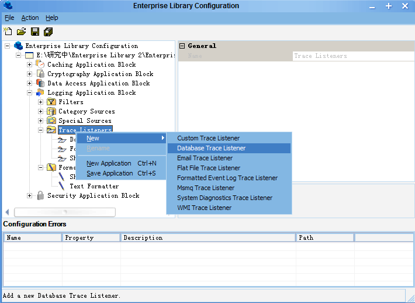Image resolution: width=415 pixels, height=303 pixels.
Task: Select Custom Trace Listener
Action: tap(229, 138)
